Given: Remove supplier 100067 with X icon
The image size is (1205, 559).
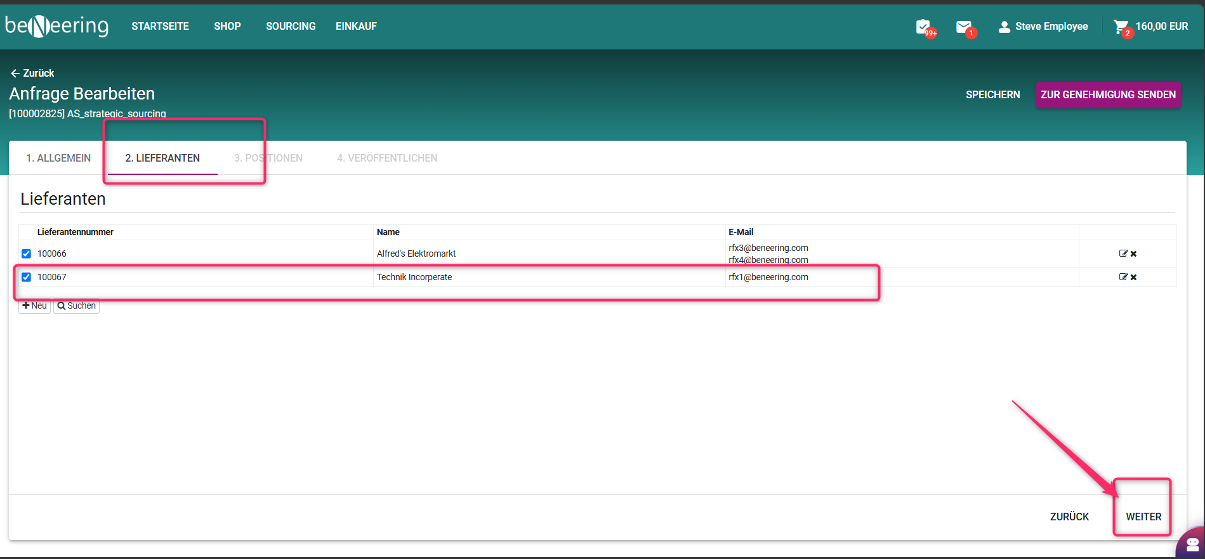Looking at the screenshot, I should pos(1133,277).
